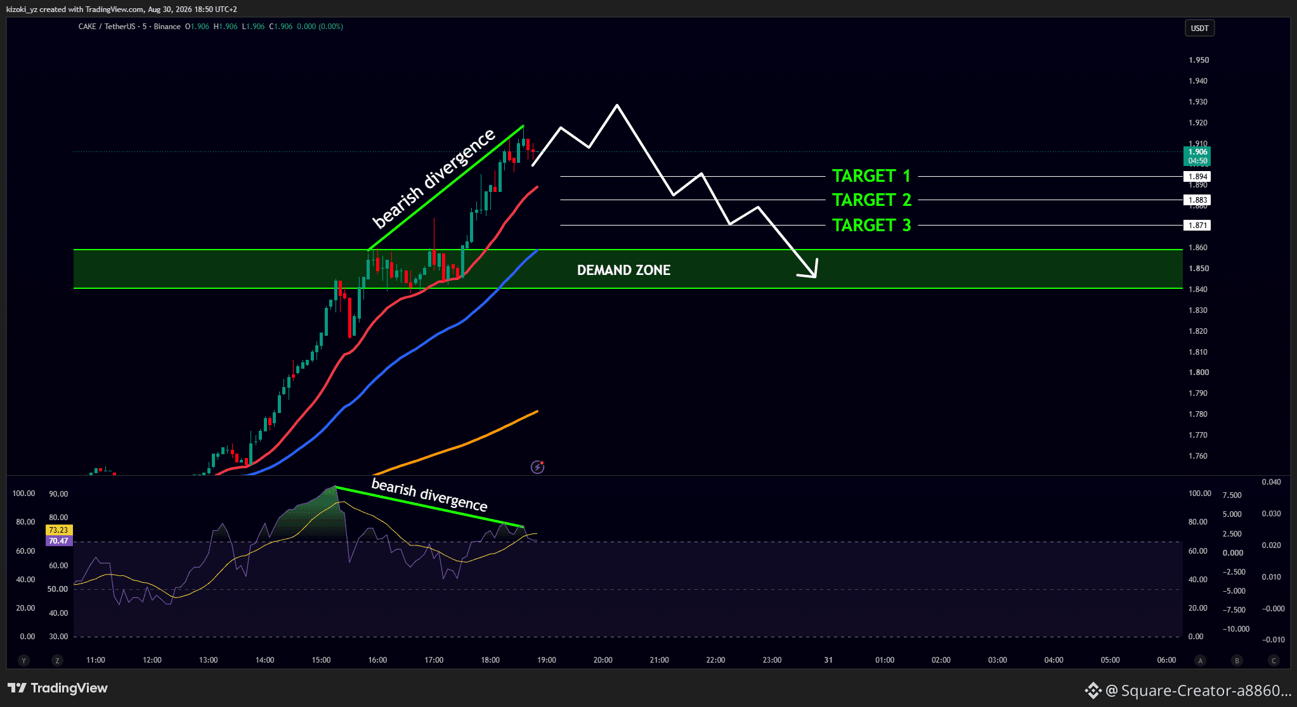Click the 0.000 (0.00%) change value
The height and width of the screenshot is (707, 1297).
320,27
